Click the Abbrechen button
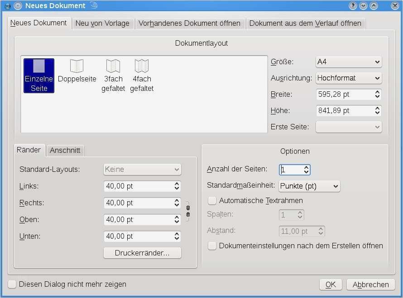403x298 pixels. [370, 284]
